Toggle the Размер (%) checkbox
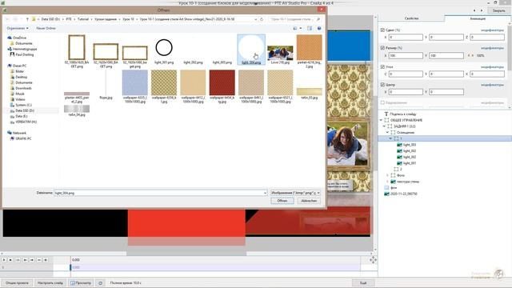Image resolution: width=512 pixels, height=288 pixels. (382, 48)
